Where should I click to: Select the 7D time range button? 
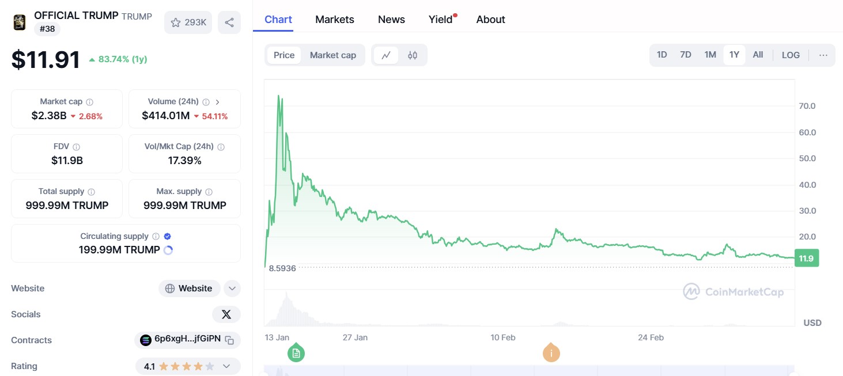(686, 55)
